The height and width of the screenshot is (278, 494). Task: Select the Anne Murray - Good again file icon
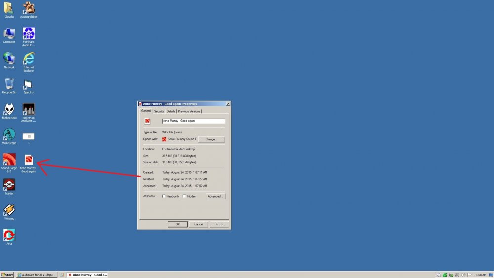[x=28, y=163]
